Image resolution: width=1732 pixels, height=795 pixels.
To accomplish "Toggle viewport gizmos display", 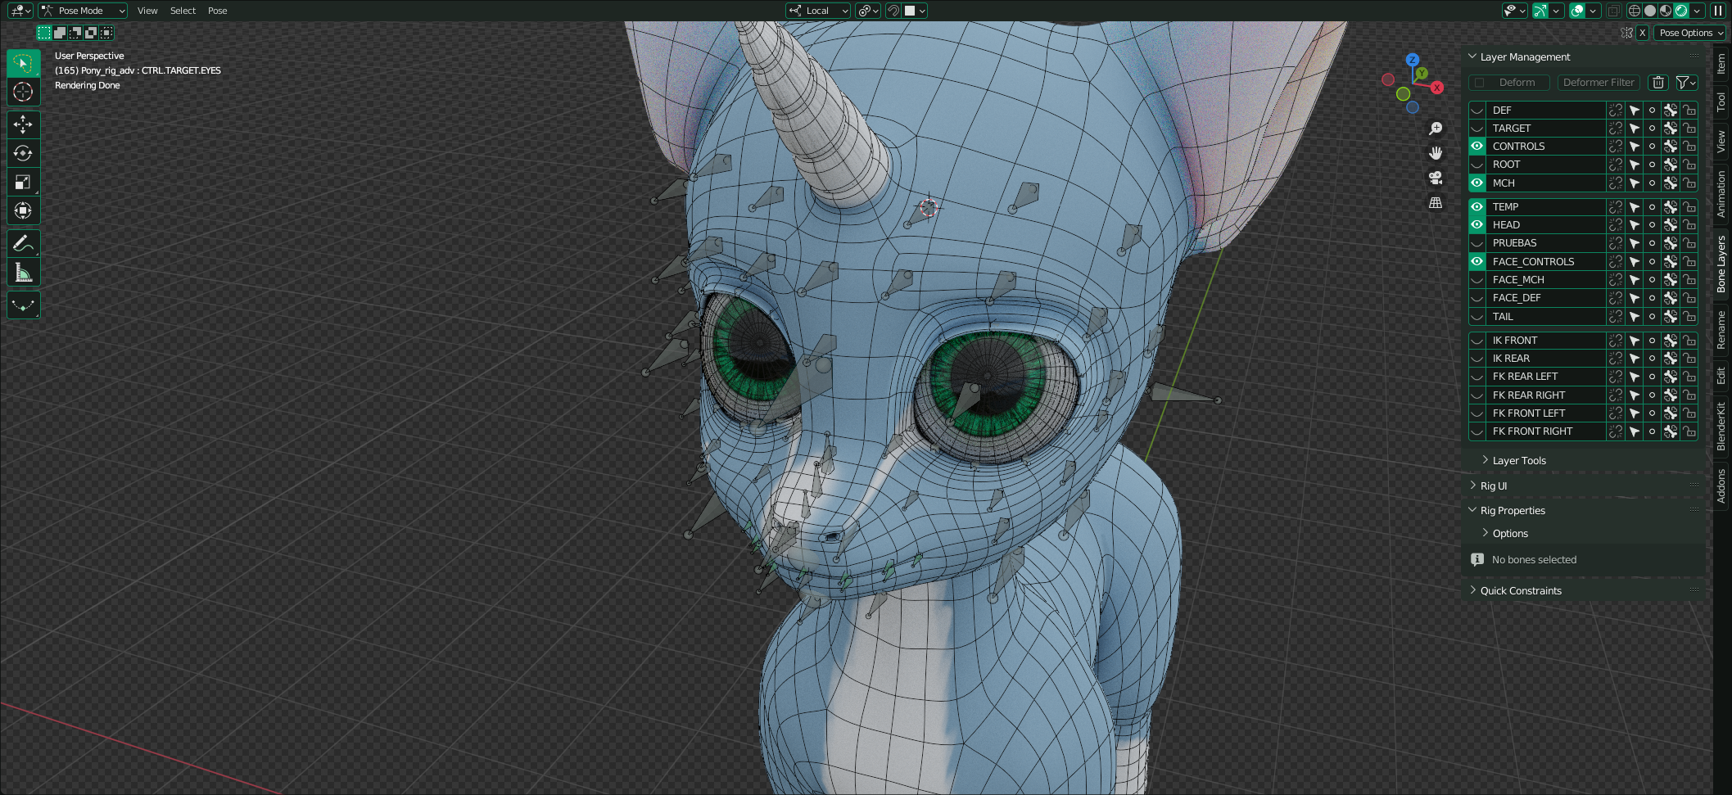I will 1540,11.
